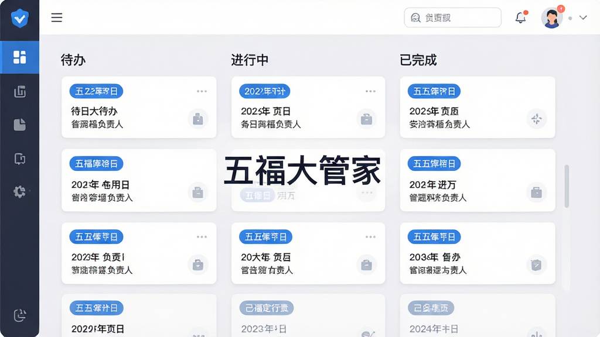This screenshot has width=600, height=337.
Task: Click sparkle icon on first 已完成 card
Action: [x=537, y=119]
